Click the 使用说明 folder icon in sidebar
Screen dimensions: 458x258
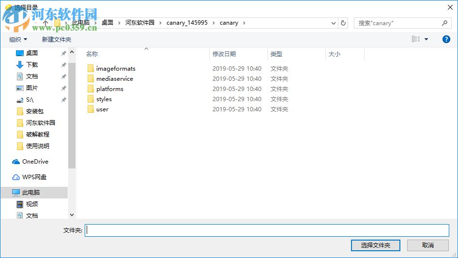click(20, 146)
